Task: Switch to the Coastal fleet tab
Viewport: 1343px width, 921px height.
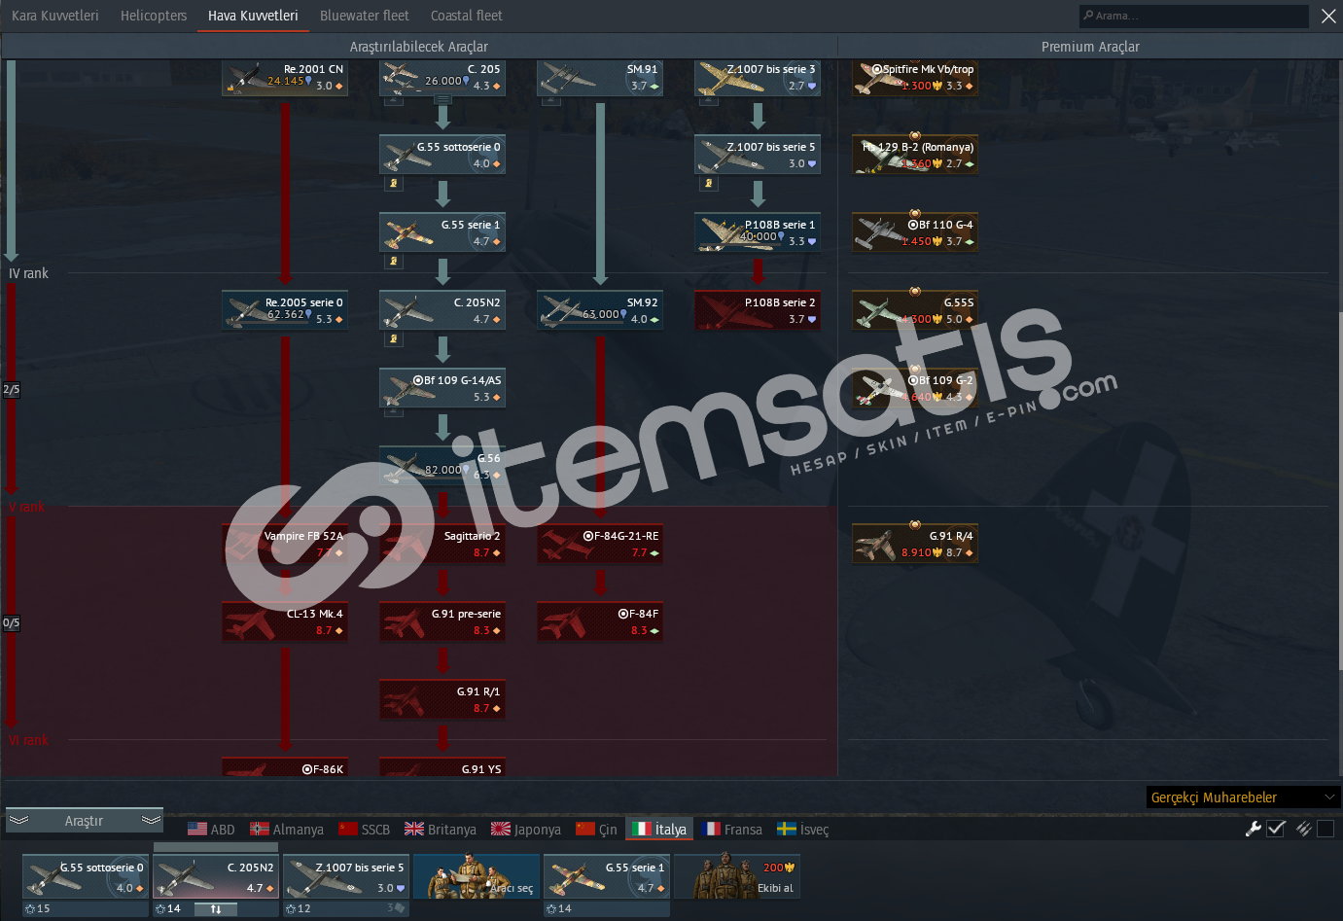Action: 467,16
